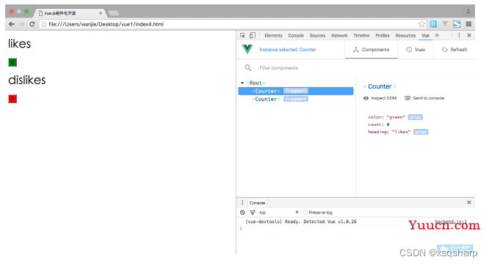
Task: Select the Console drawer tab
Action: tap(257, 203)
